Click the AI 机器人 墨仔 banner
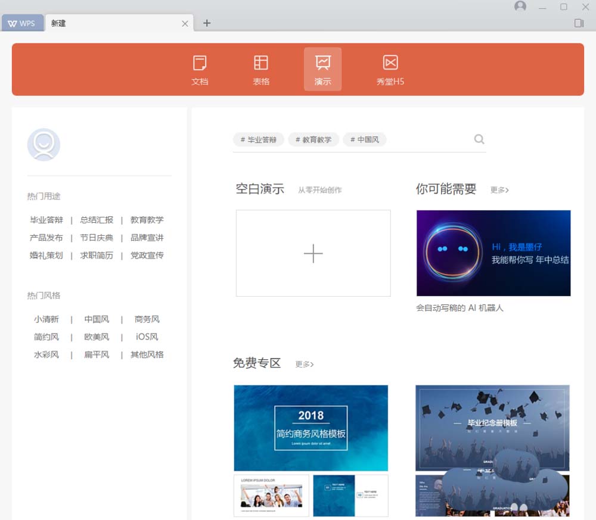596x520 pixels. click(x=493, y=253)
